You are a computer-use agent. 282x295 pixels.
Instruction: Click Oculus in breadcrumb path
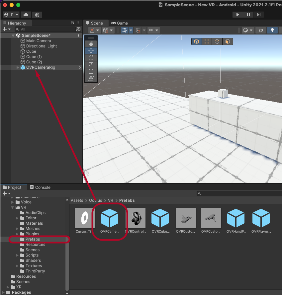(96, 200)
